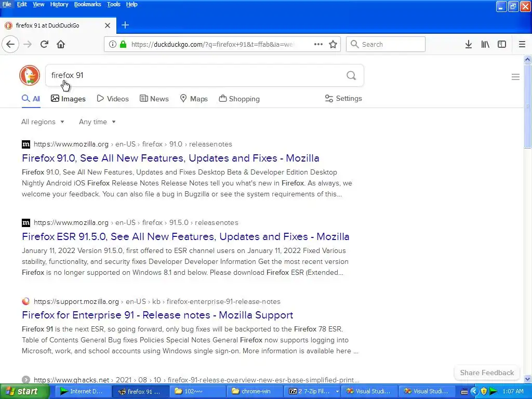Click ghacks.net result favicon
Viewport: 532px width, 399px height.
click(x=26, y=380)
